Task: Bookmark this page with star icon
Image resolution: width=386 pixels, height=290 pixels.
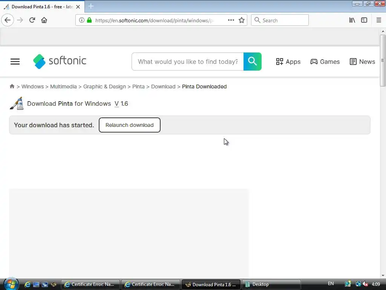Action: (242, 20)
